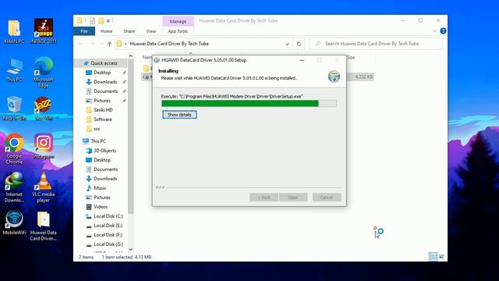The height and width of the screenshot is (281, 499).
Task: Open Google Chrome desktop shortcut
Action: click(14, 149)
